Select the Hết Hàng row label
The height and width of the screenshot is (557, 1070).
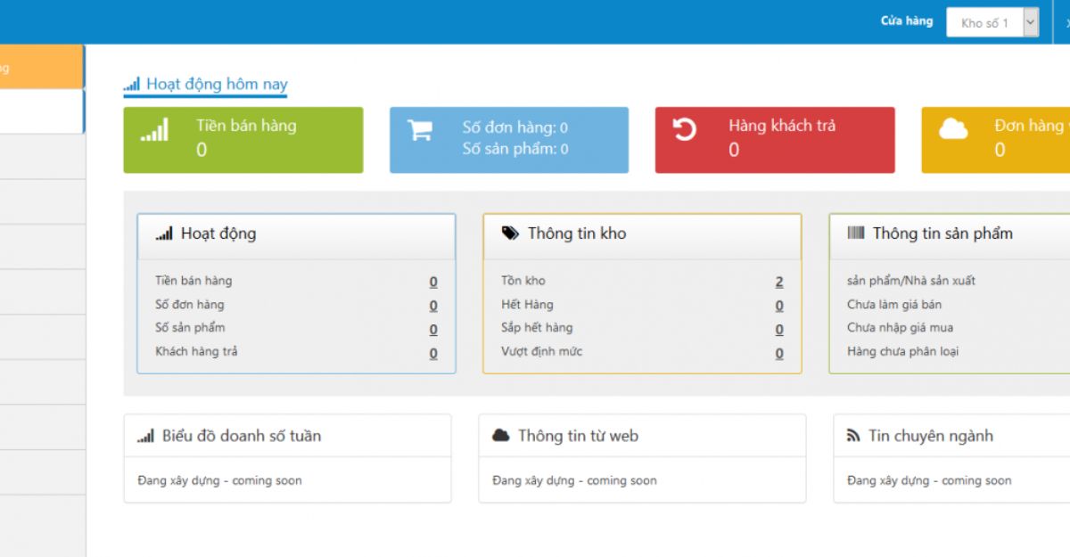click(x=527, y=304)
